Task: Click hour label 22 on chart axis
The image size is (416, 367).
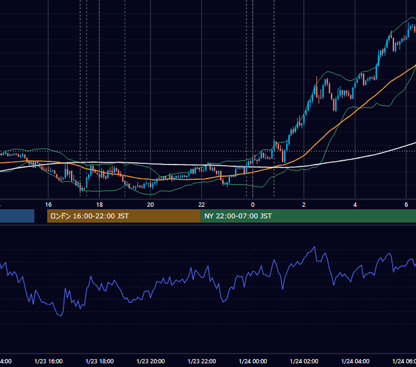Action: pyautogui.click(x=202, y=205)
